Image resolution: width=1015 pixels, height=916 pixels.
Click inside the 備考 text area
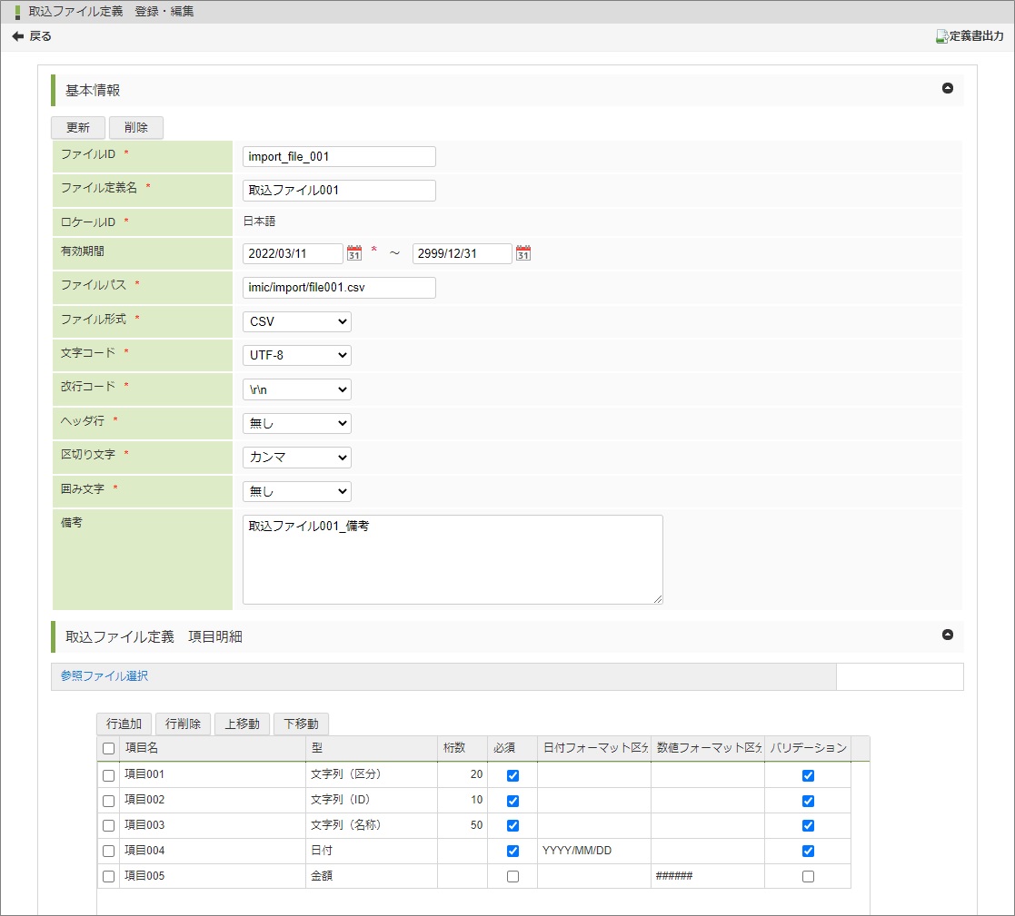tap(453, 559)
